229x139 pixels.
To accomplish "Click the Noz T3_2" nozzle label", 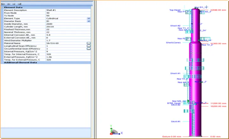I will click(182, 79).
